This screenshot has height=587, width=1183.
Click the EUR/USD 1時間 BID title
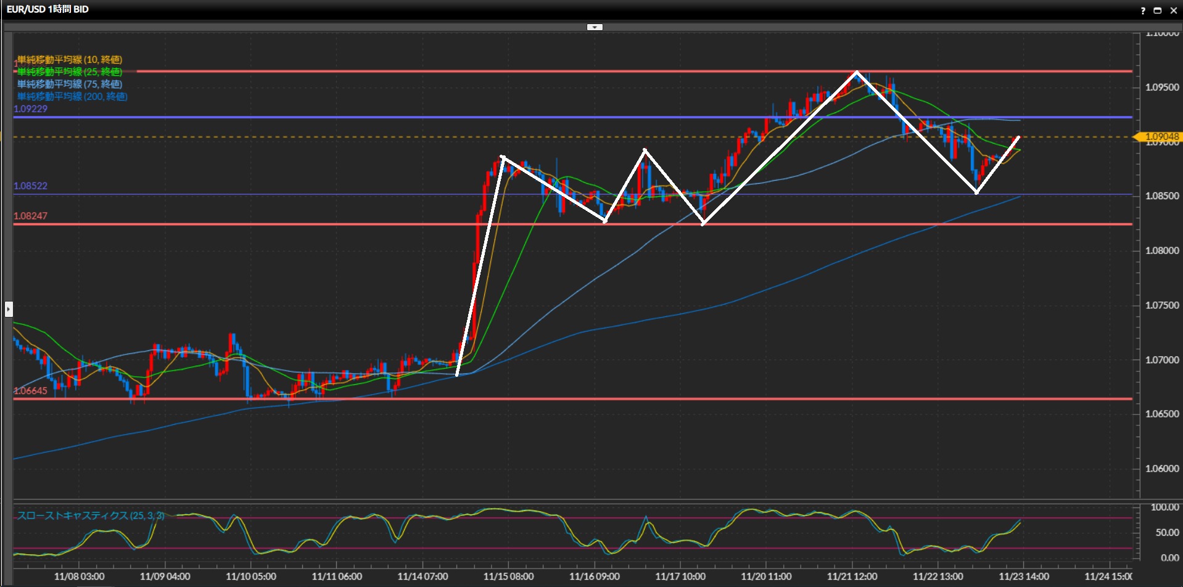point(47,9)
